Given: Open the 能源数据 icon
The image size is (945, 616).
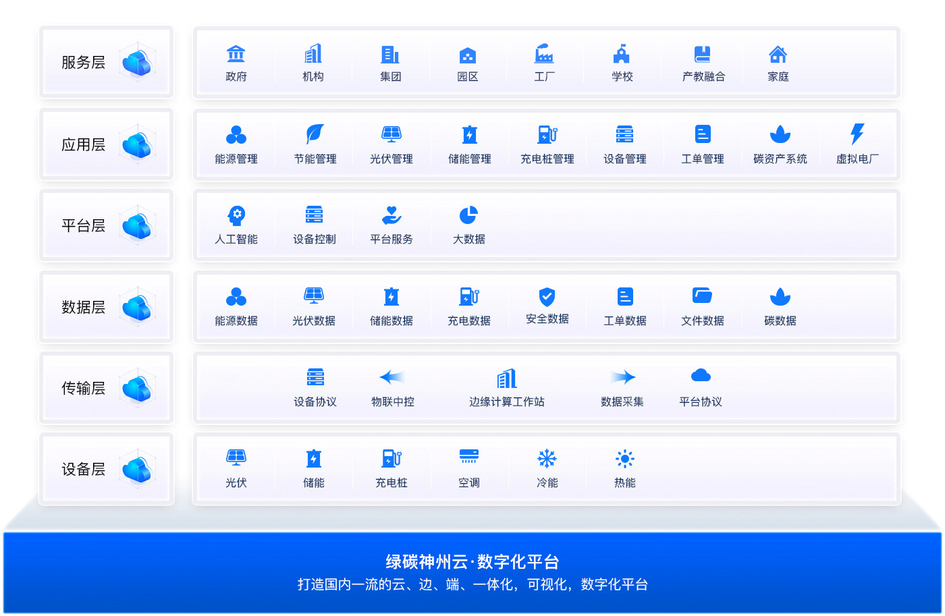Looking at the screenshot, I should pyautogui.click(x=236, y=297).
